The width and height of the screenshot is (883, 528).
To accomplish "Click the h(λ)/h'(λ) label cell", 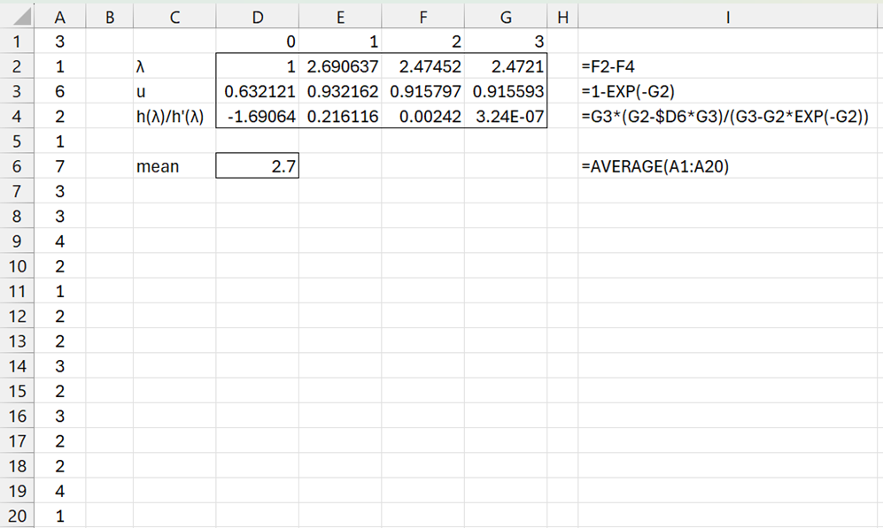I will (174, 117).
